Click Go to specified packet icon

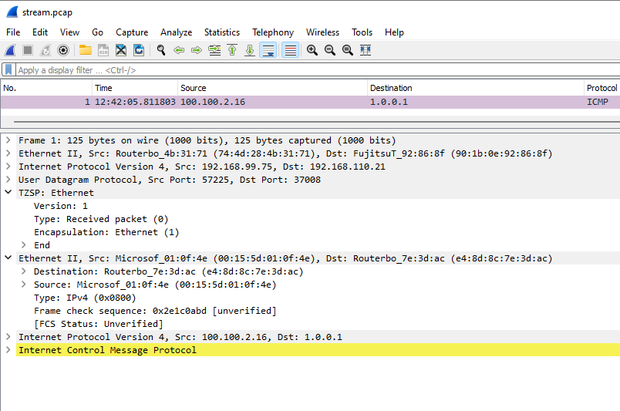pyautogui.click(x=214, y=50)
